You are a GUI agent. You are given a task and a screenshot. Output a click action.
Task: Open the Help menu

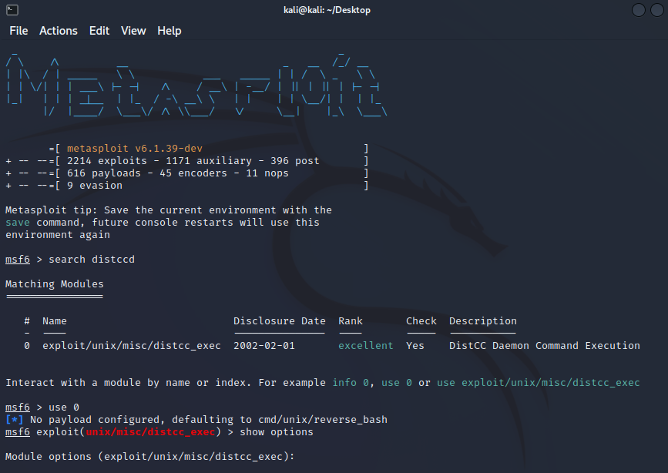pyautogui.click(x=170, y=31)
